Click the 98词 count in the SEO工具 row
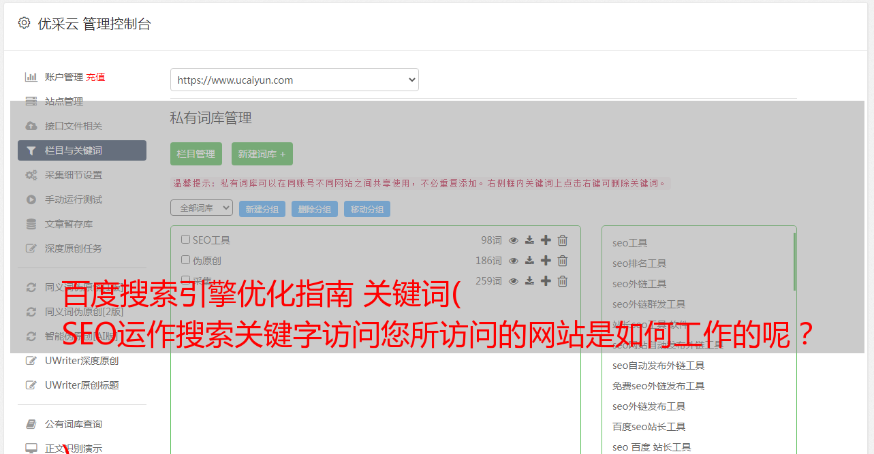Viewport: 874px width, 454px height. point(491,240)
